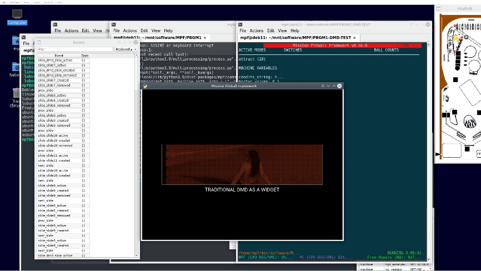
Task: Select slide_dmd_slide_removed event row
Action: pos(56,76)
